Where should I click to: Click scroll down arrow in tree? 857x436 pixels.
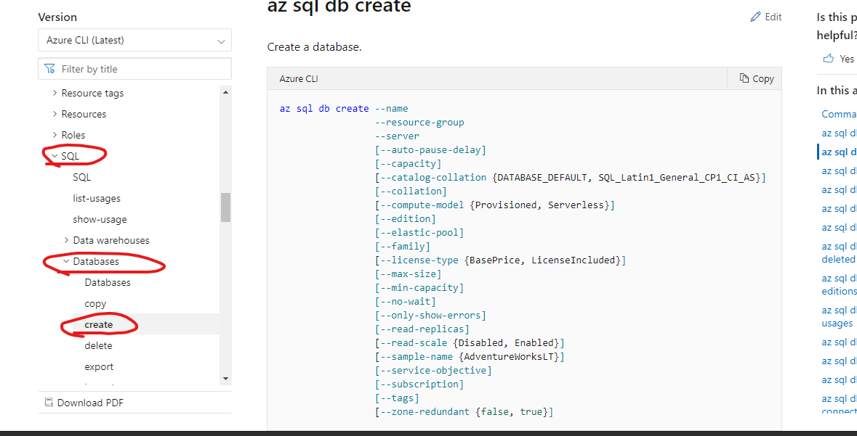click(226, 378)
